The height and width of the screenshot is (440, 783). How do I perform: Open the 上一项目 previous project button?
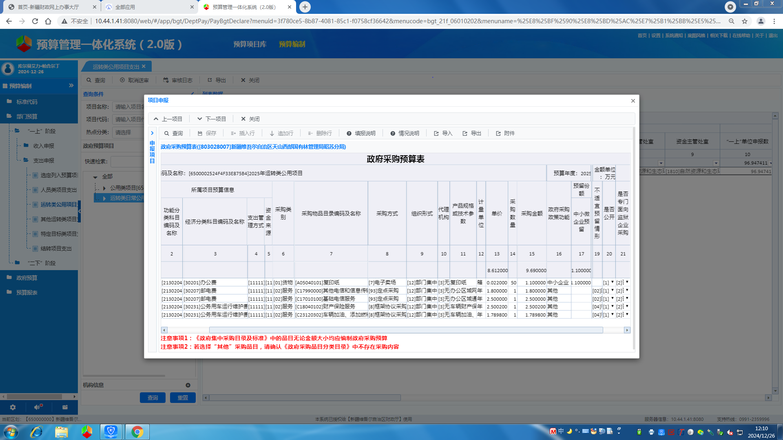click(168, 119)
